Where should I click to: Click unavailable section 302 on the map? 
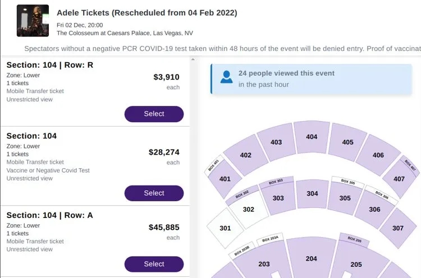point(249,210)
